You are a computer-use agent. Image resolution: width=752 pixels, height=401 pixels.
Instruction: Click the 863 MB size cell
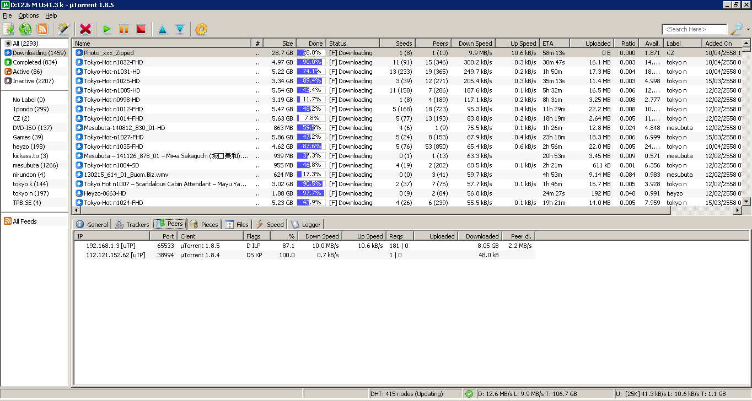pyautogui.click(x=283, y=128)
